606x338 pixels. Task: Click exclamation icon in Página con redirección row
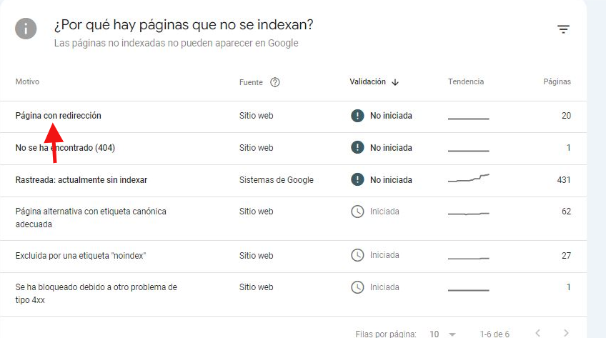coord(357,116)
